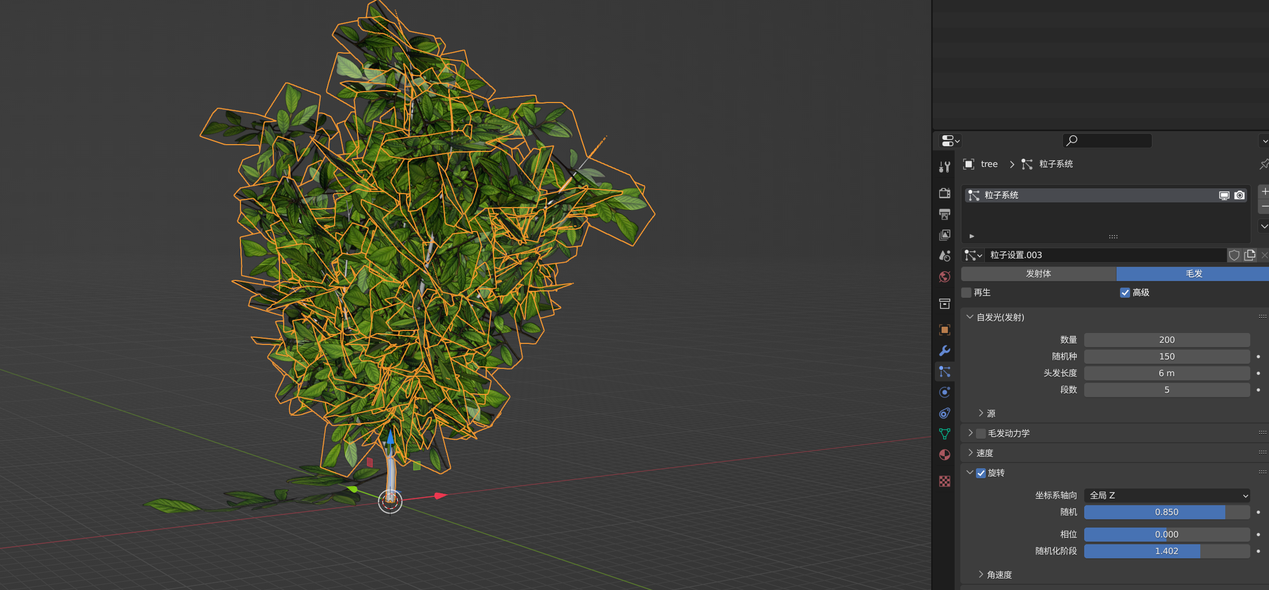The height and width of the screenshot is (590, 1269).
Task: Expand the 速度 panel
Action: click(984, 453)
